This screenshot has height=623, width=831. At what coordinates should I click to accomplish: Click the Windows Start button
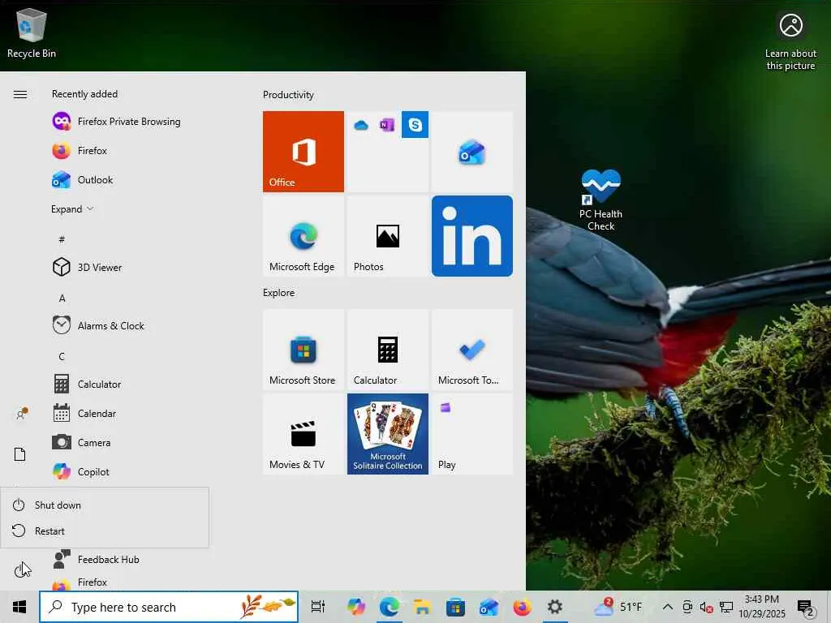pos(19,607)
